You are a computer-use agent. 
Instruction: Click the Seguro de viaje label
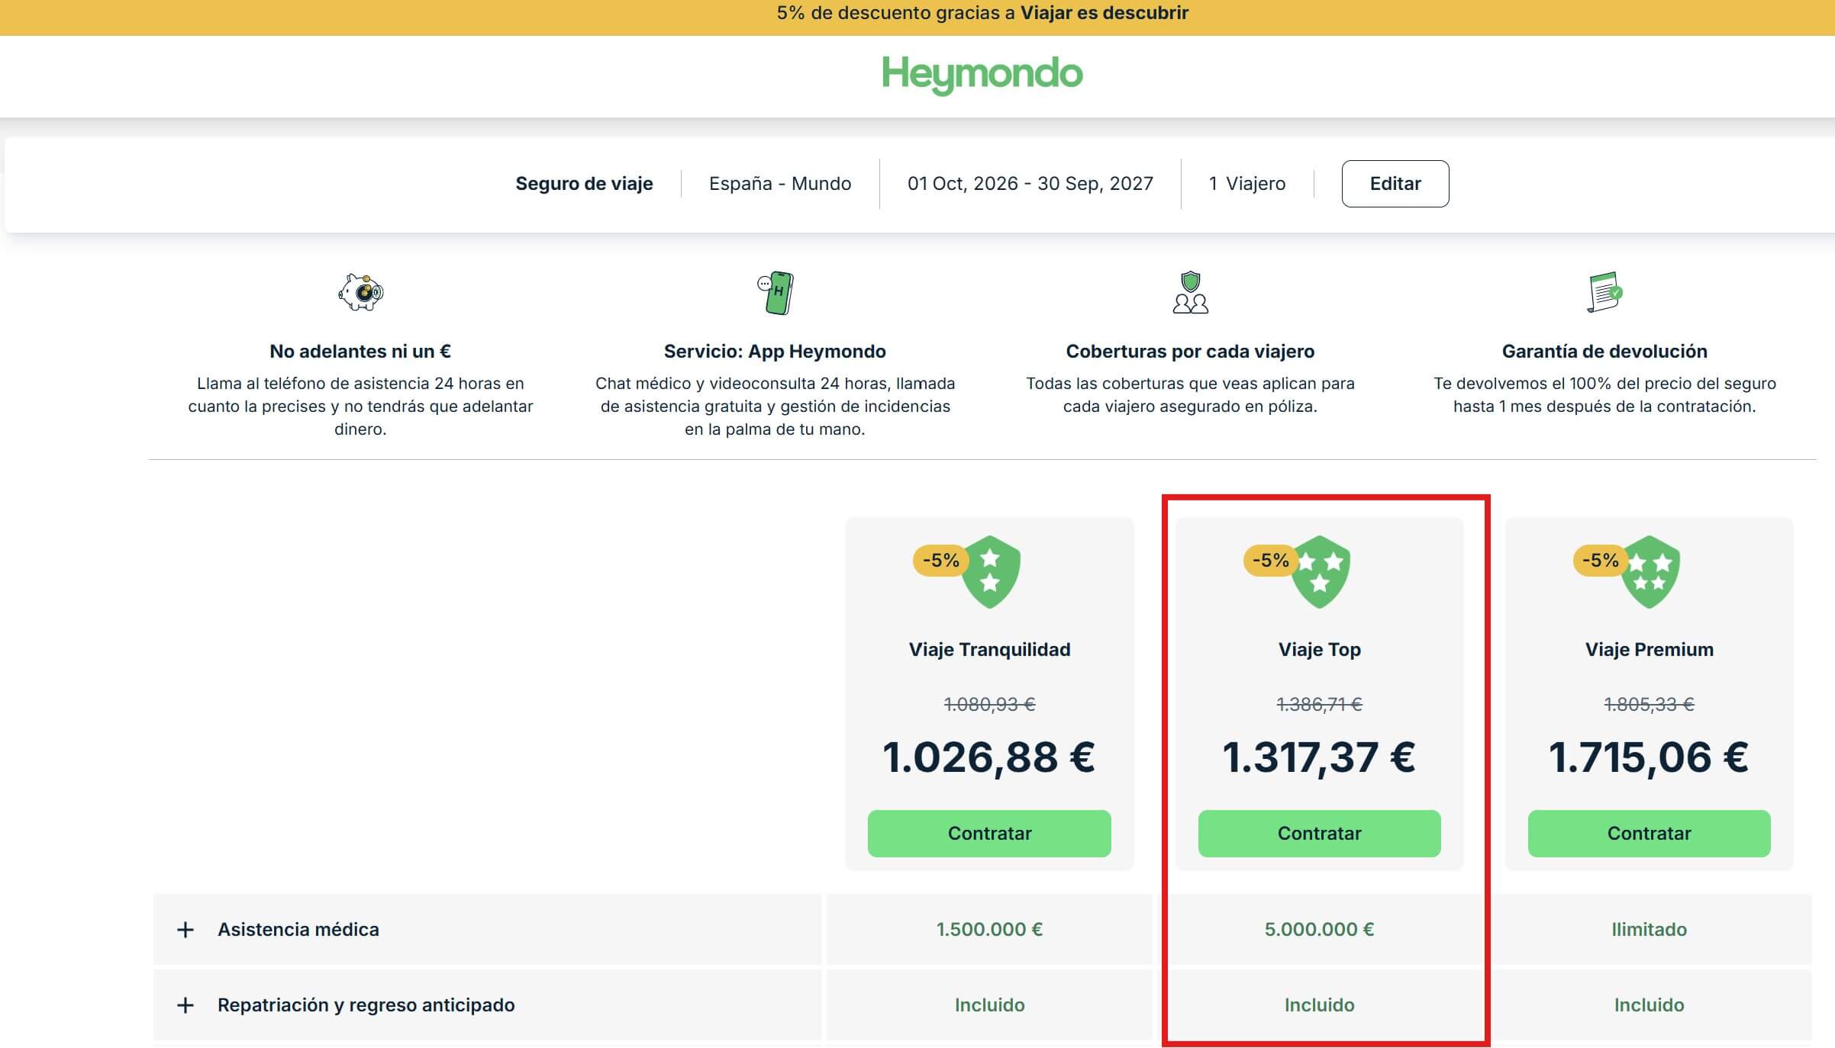tap(584, 184)
